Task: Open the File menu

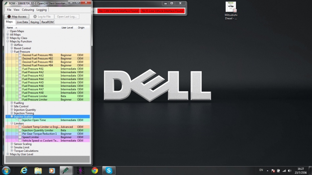Action: (9, 10)
